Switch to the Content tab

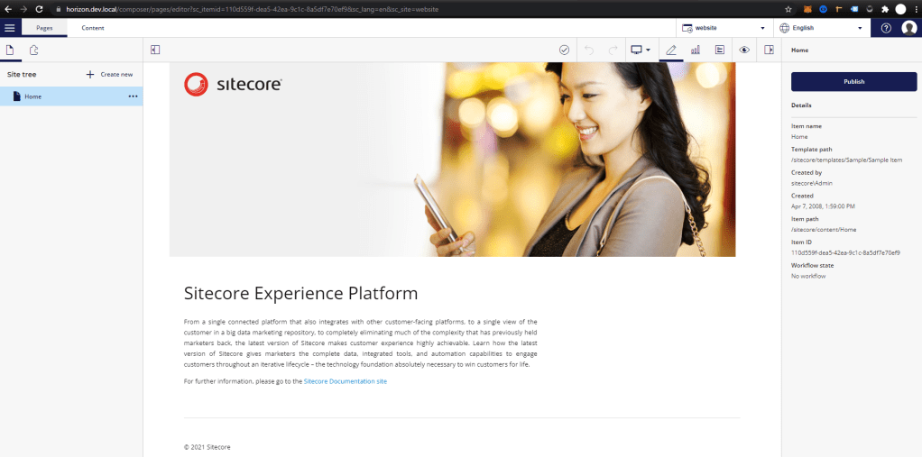click(93, 28)
